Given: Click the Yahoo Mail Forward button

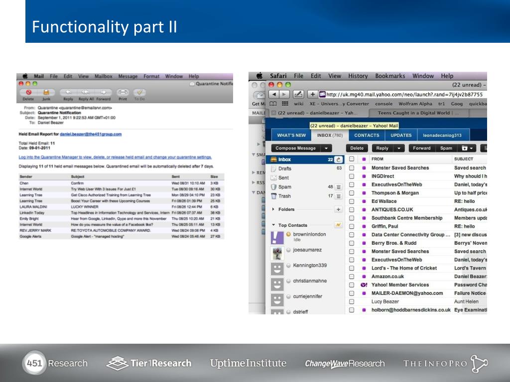Looking at the screenshot, I should tap(421, 148).
